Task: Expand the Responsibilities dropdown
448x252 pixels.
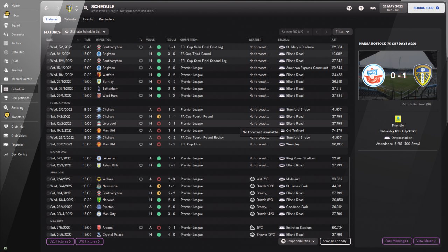Action: tap(299, 241)
